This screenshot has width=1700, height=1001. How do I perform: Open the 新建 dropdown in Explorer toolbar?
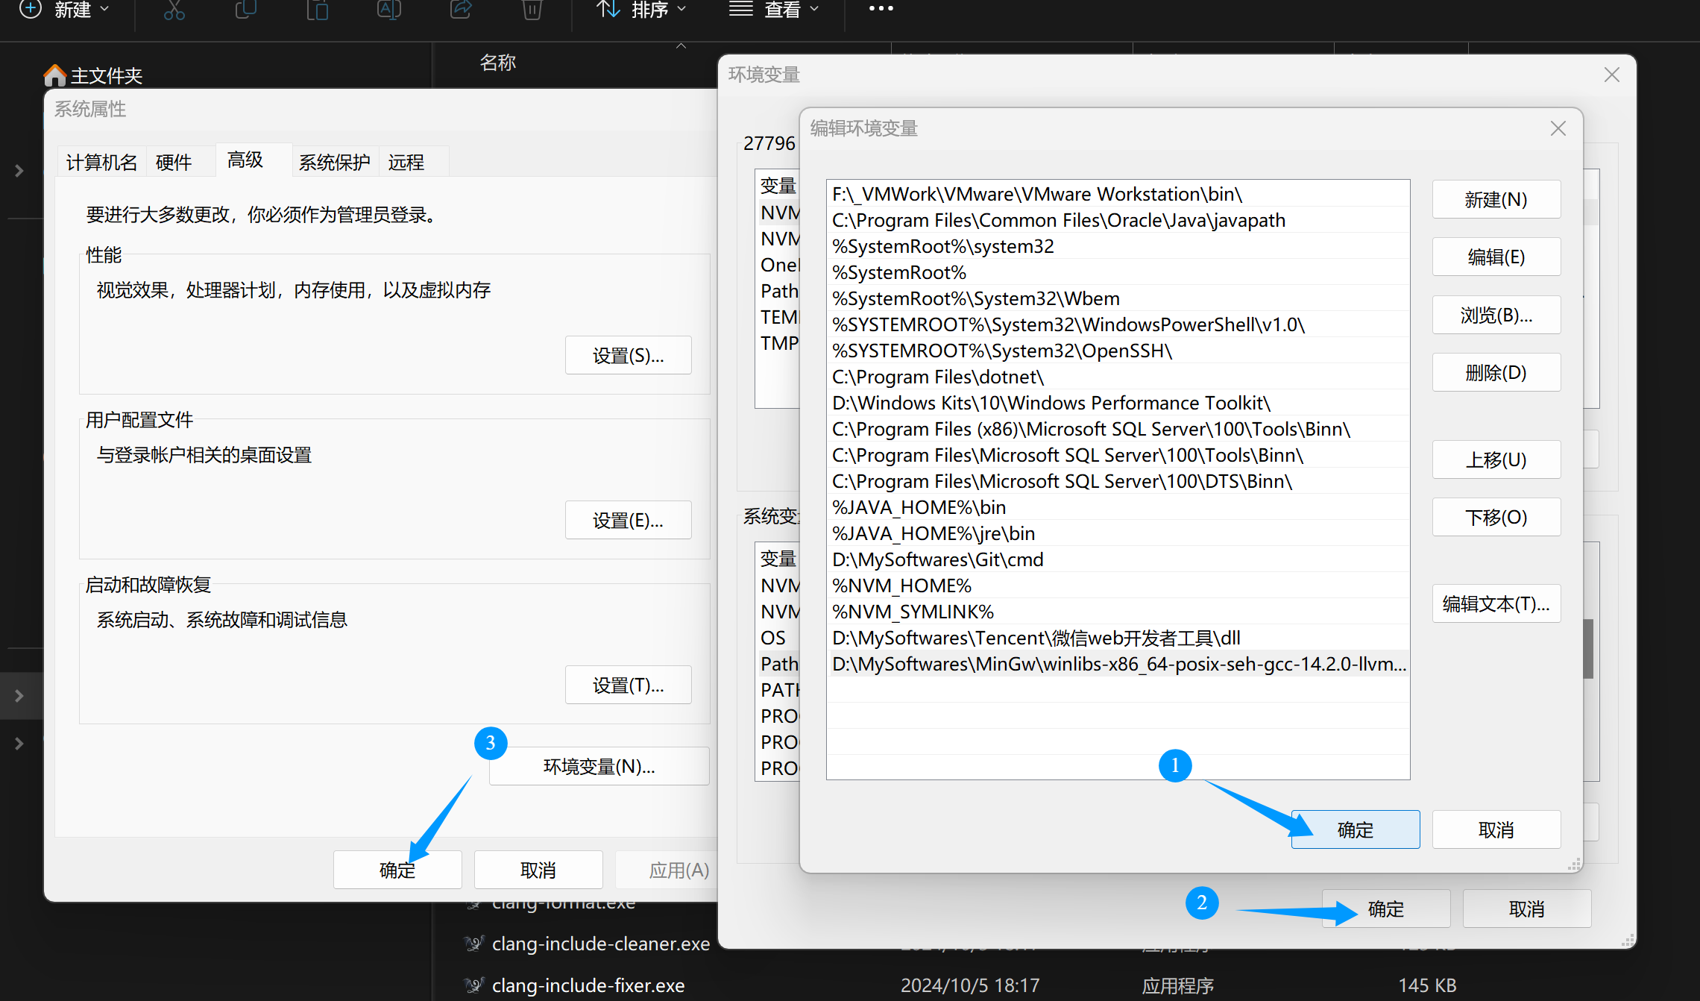[65, 10]
